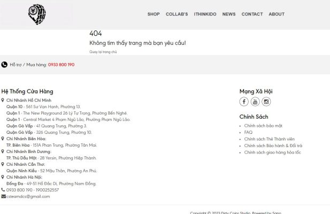Click the phone icon beside Hỗ trợ / Mua hàng

click(x=4, y=65)
